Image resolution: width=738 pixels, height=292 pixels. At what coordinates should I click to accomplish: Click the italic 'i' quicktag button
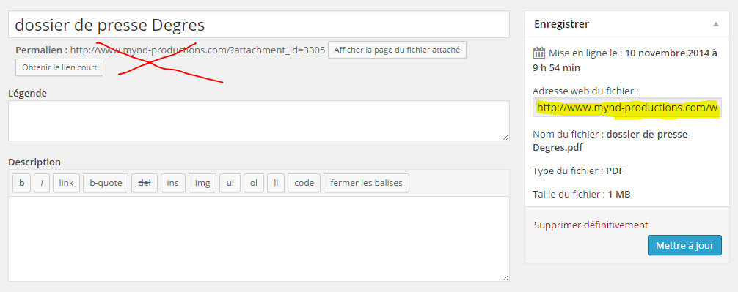pos(42,183)
